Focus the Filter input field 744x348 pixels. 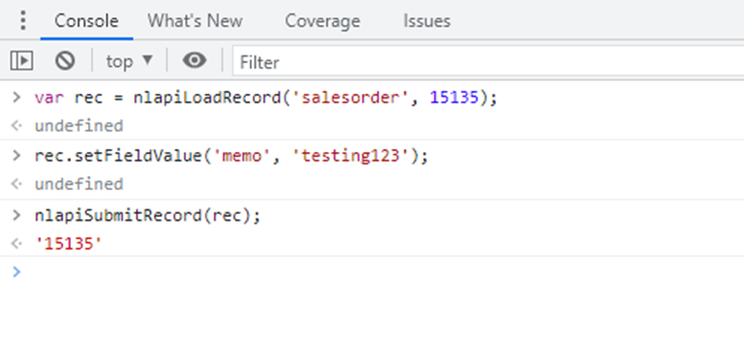click(487, 61)
